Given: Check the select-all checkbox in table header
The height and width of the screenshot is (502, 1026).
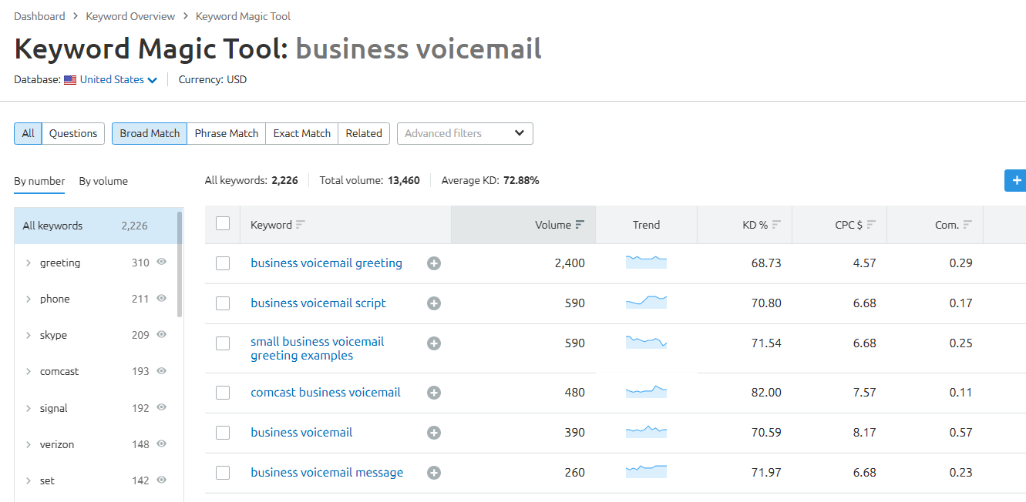Looking at the screenshot, I should click(x=223, y=223).
